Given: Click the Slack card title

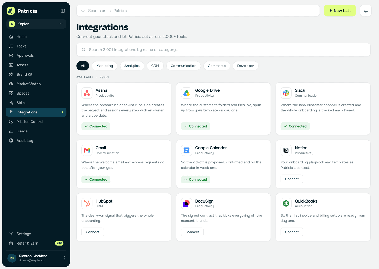Looking at the screenshot, I should 300,90.
